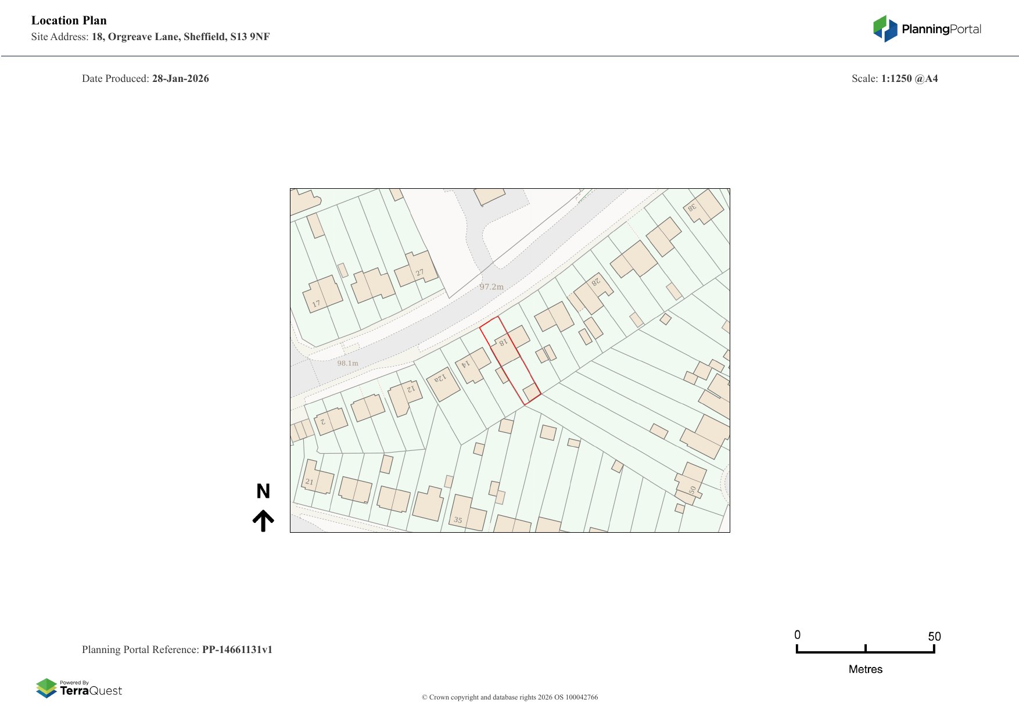Image resolution: width=1019 pixels, height=721 pixels.
Task: Click the 50 mark on the scale bar
Action: point(934,637)
